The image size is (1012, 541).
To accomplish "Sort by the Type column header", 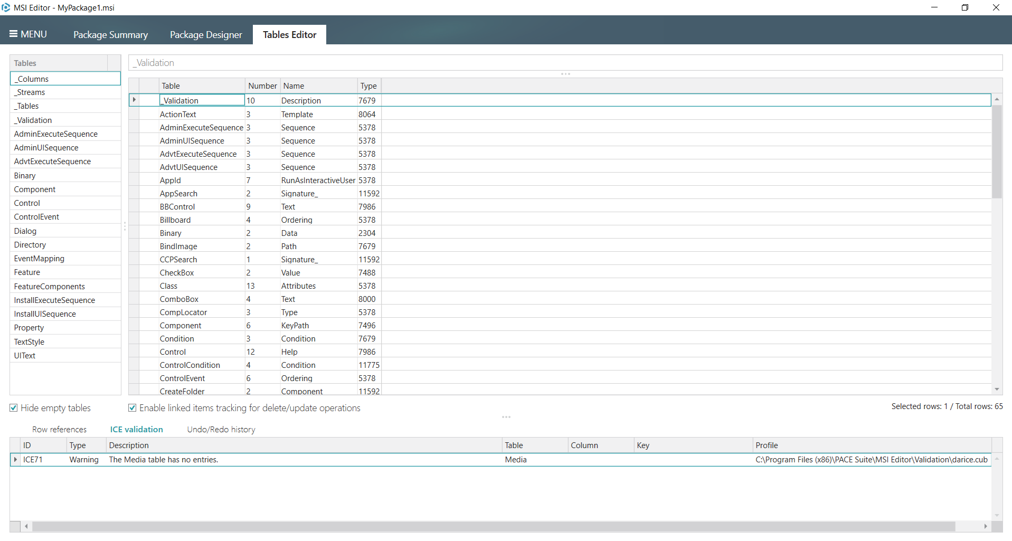I will click(x=369, y=86).
